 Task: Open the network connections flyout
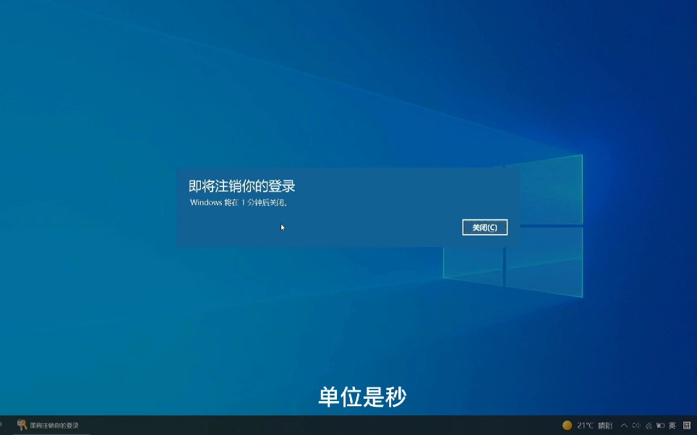[648, 426]
